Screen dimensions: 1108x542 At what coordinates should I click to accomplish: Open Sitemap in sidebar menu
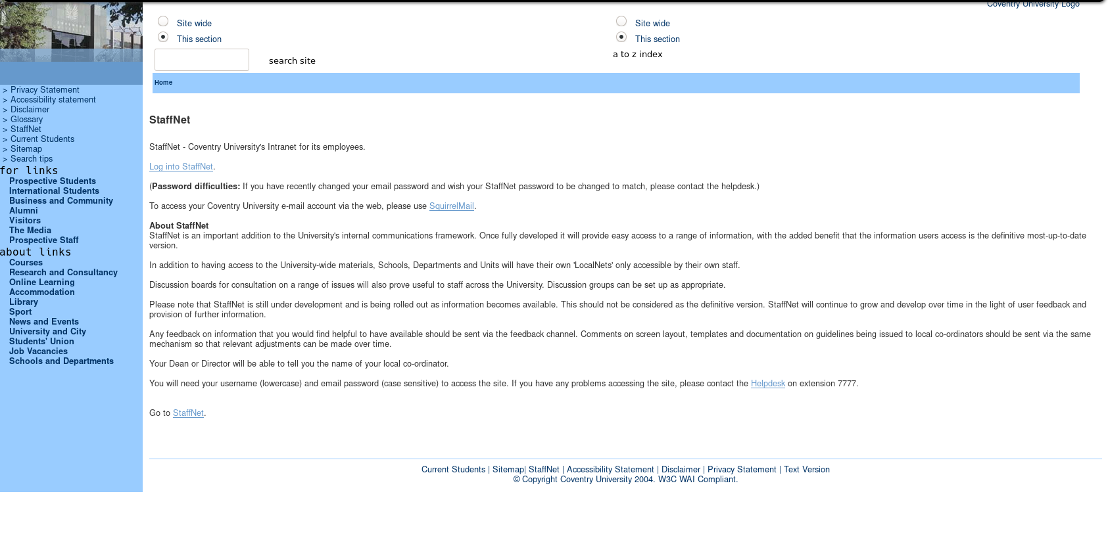pyautogui.click(x=26, y=149)
